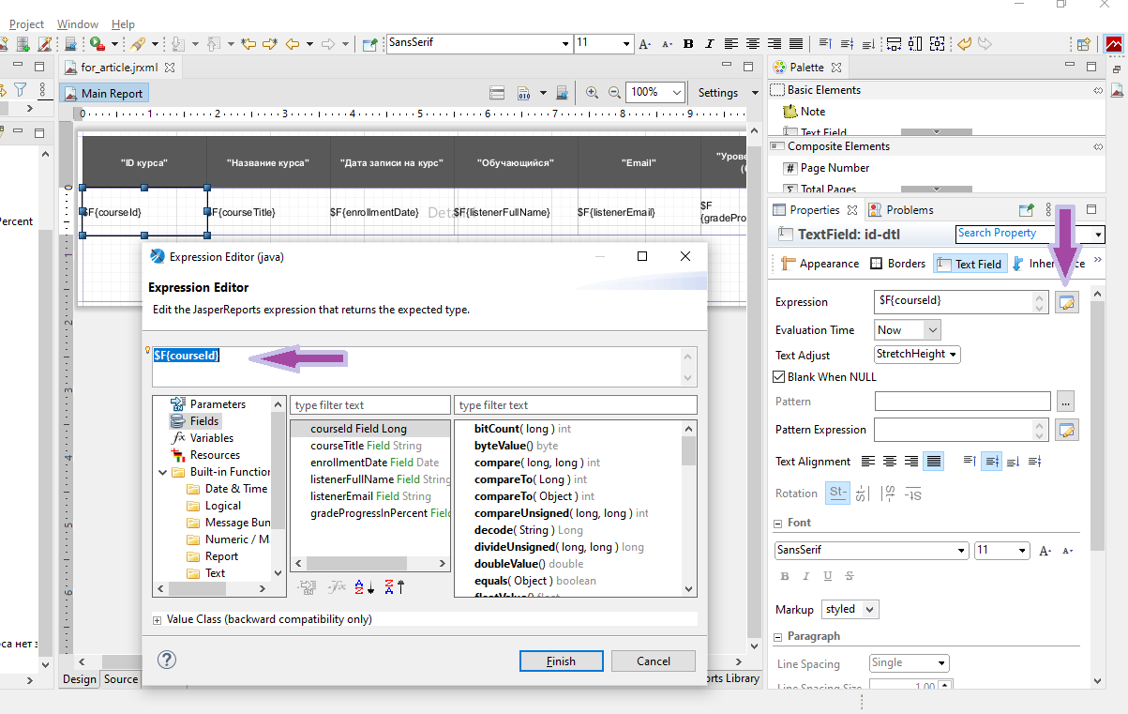Switch to the Borders tab
Image resolution: width=1128 pixels, height=714 pixels.
pos(897,265)
